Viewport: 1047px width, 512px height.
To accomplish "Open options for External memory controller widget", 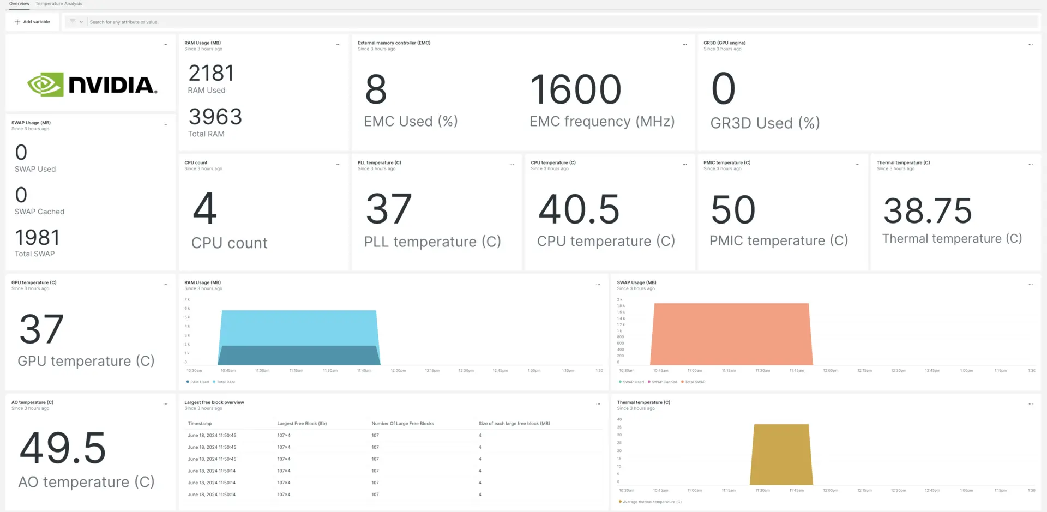I will 684,44.
